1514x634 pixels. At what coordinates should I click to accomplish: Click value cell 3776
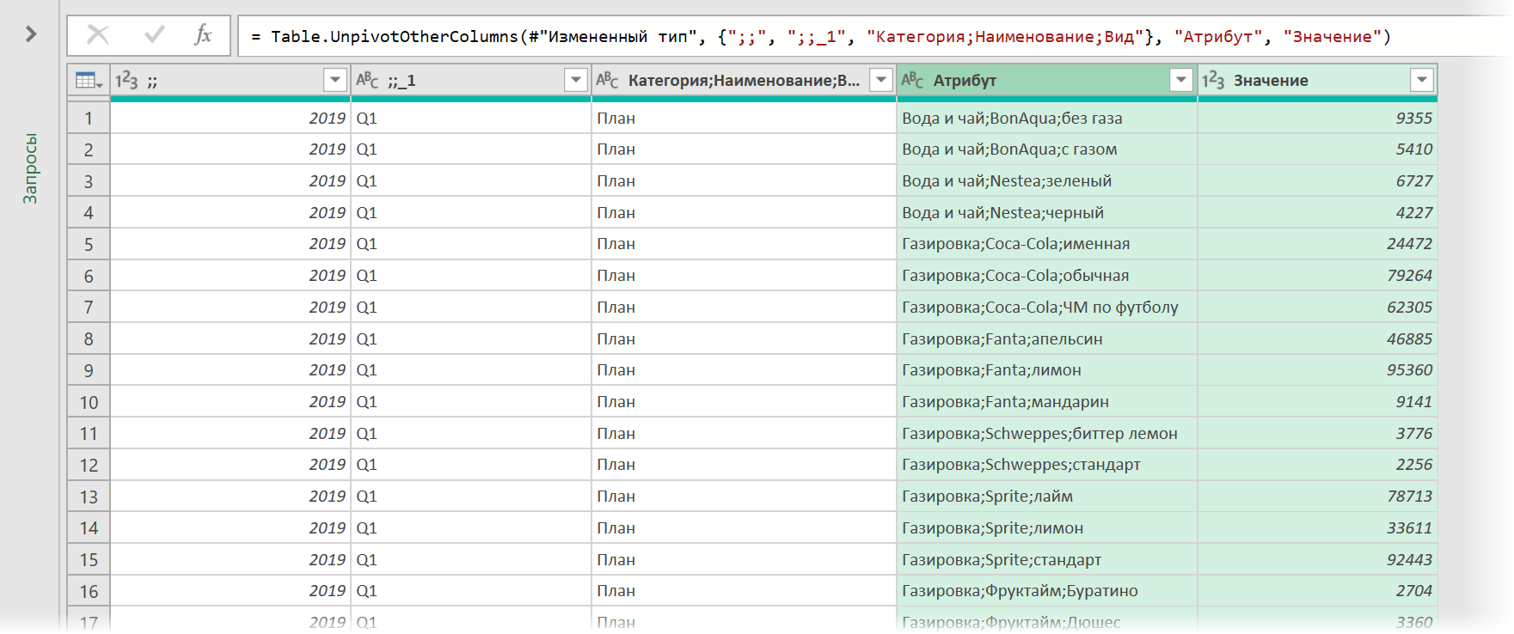(1317, 433)
